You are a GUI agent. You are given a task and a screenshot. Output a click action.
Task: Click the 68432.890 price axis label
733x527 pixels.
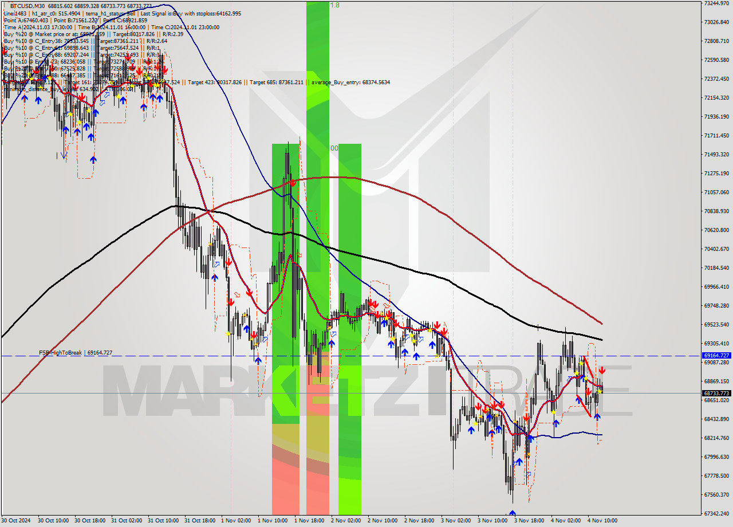pyautogui.click(x=717, y=419)
